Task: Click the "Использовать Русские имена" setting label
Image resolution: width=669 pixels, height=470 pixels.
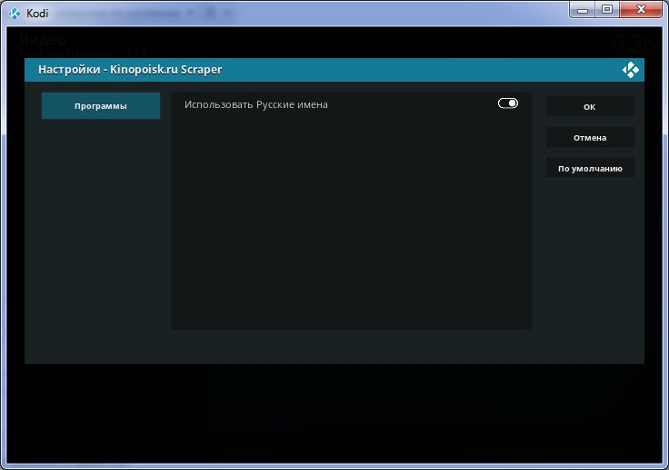Action: pos(256,104)
